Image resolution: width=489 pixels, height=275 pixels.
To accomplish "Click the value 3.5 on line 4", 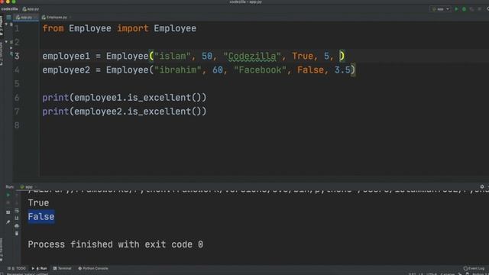I will (342, 70).
